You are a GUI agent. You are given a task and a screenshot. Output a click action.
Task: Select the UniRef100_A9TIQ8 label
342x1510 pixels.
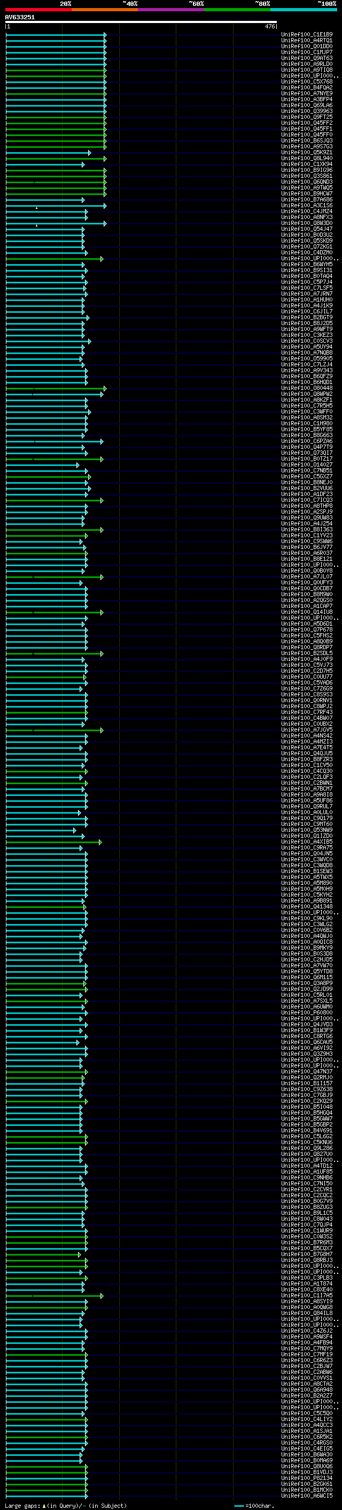[x=307, y=70]
